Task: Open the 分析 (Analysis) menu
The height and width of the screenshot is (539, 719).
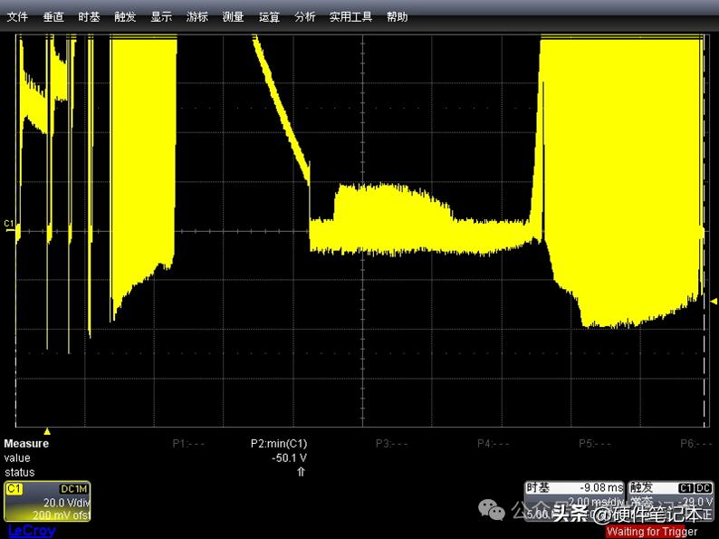Action: tap(305, 16)
